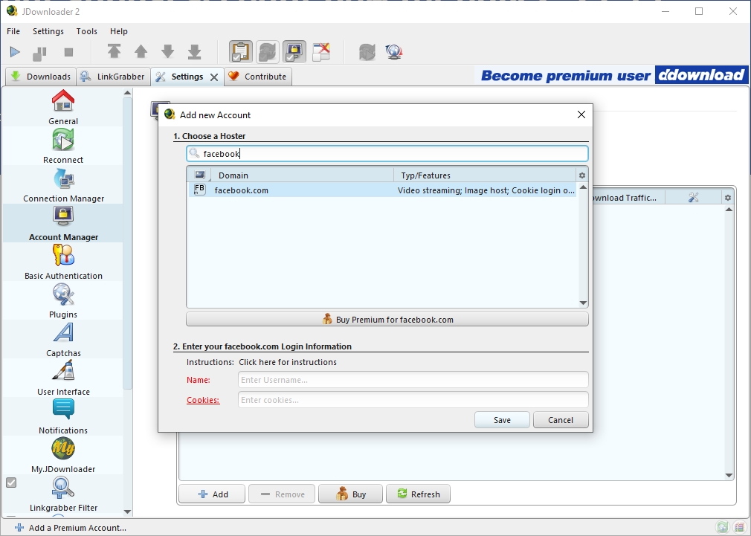Open hoster table column settings gear
Image resolution: width=751 pixels, height=536 pixels.
[582, 175]
